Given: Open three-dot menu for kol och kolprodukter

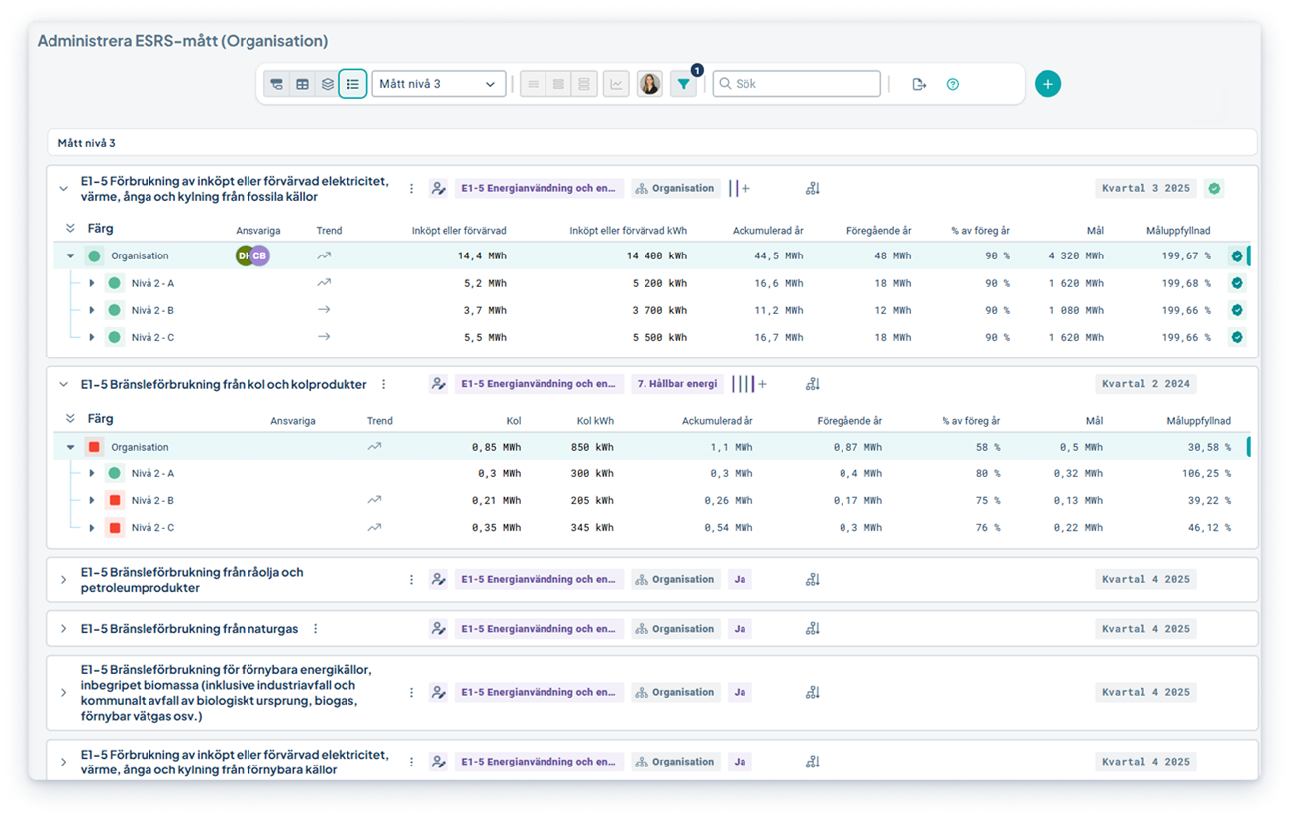Looking at the screenshot, I should click(x=384, y=384).
